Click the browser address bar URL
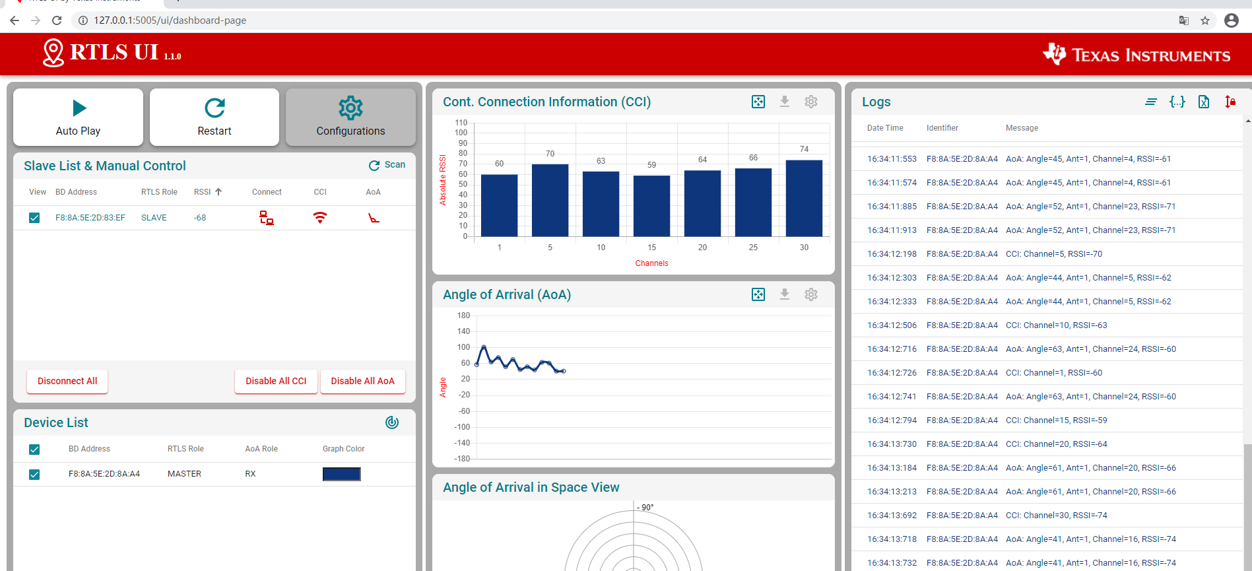Viewport: 1252px width, 571px height. pyautogui.click(x=170, y=20)
